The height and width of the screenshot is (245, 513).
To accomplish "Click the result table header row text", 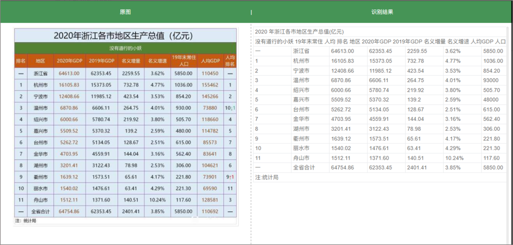I will click(380, 42).
